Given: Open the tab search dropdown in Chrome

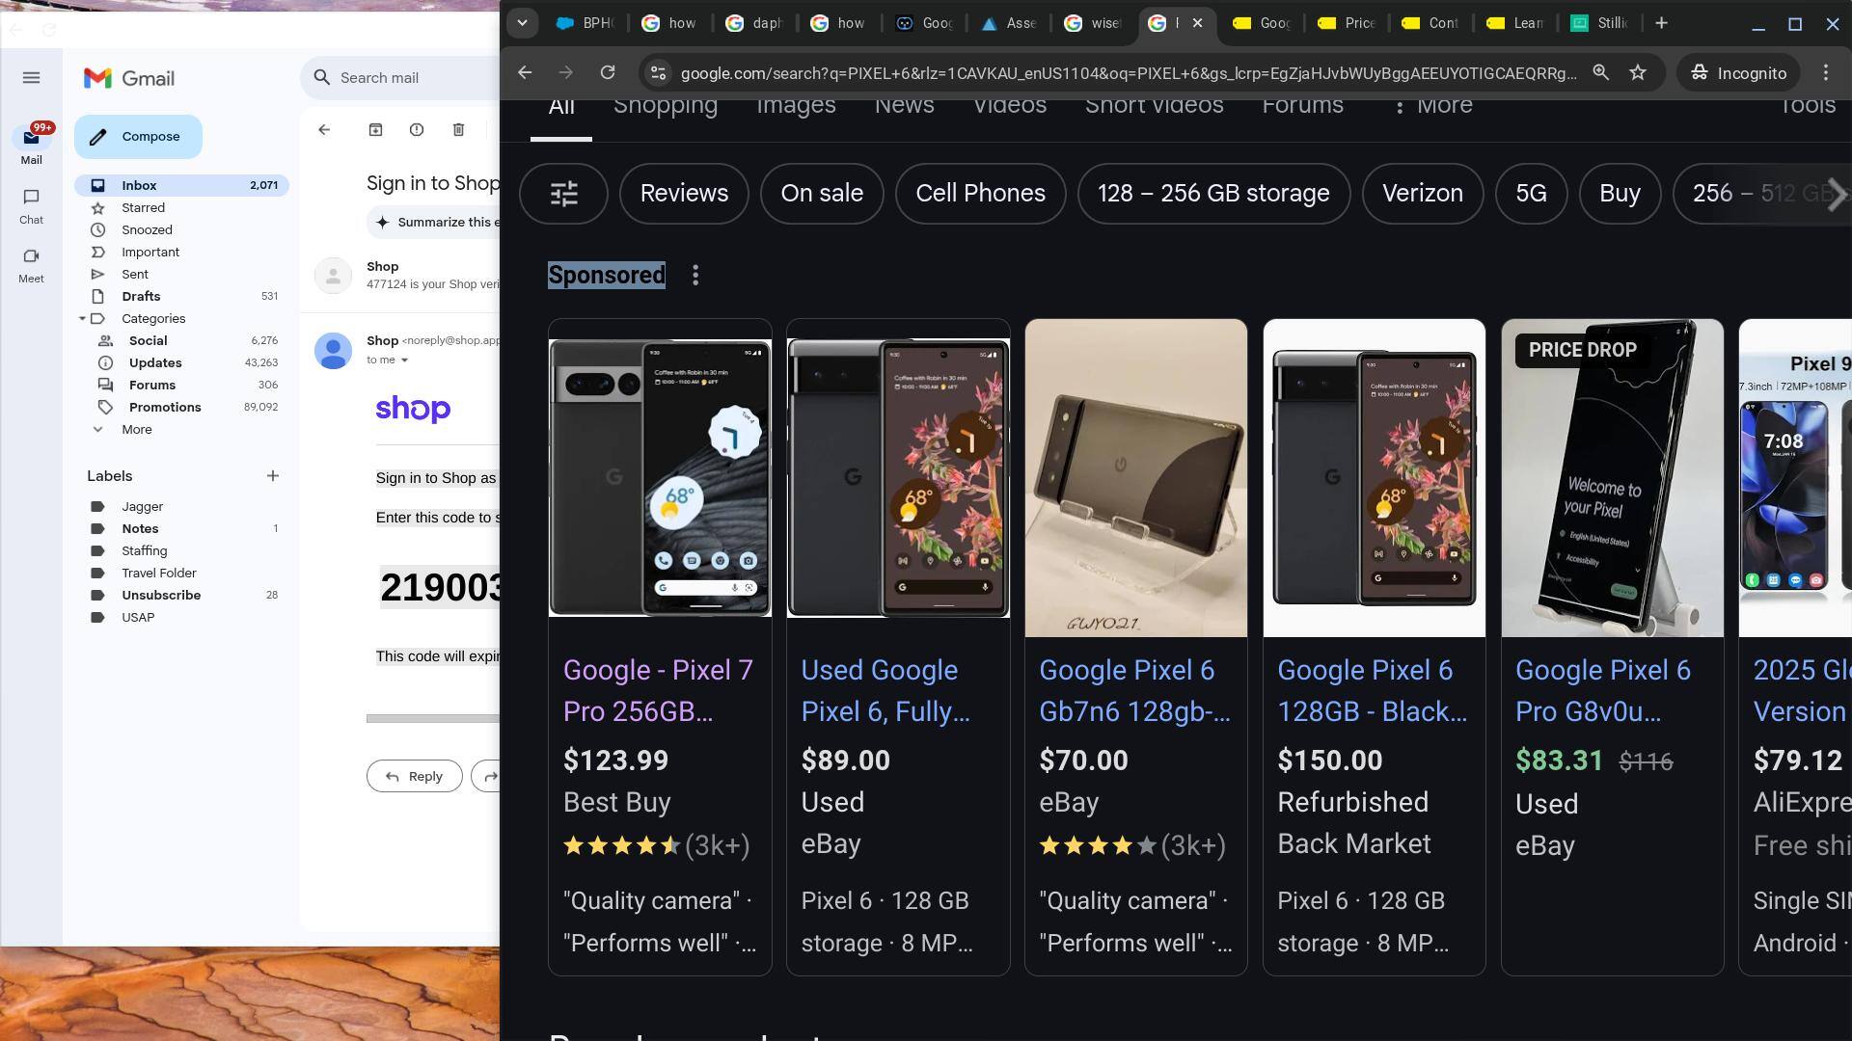Looking at the screenshot, I should coord(522,23).
